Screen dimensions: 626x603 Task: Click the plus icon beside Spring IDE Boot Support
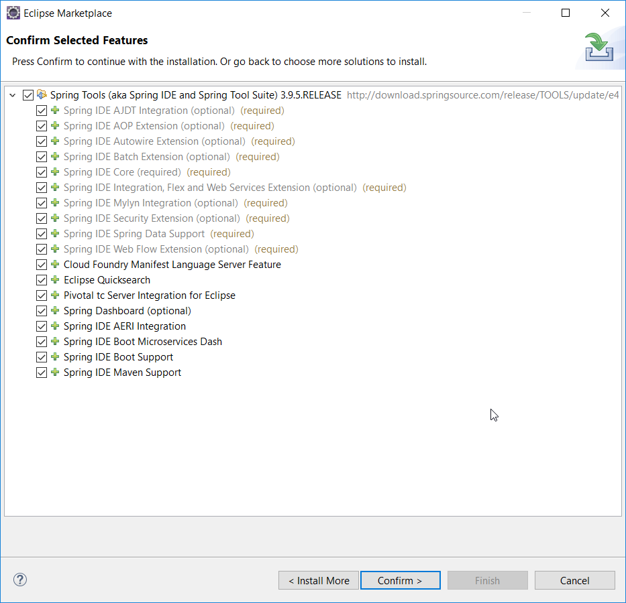55,356
